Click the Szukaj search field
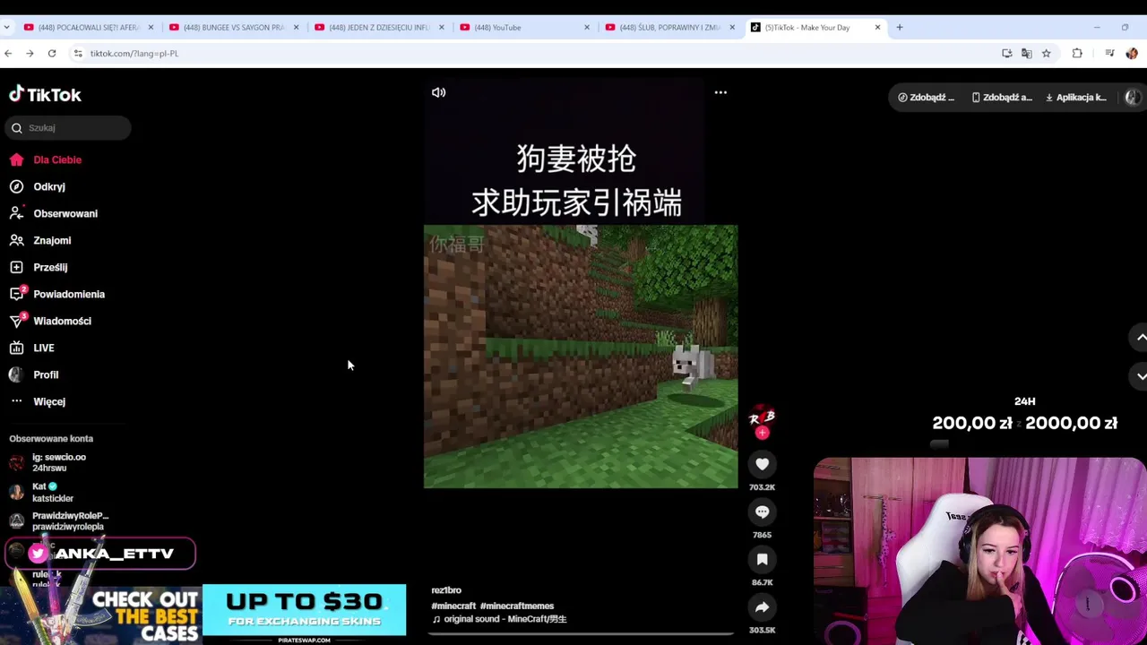1147x645 pixels. pos(68,128)
